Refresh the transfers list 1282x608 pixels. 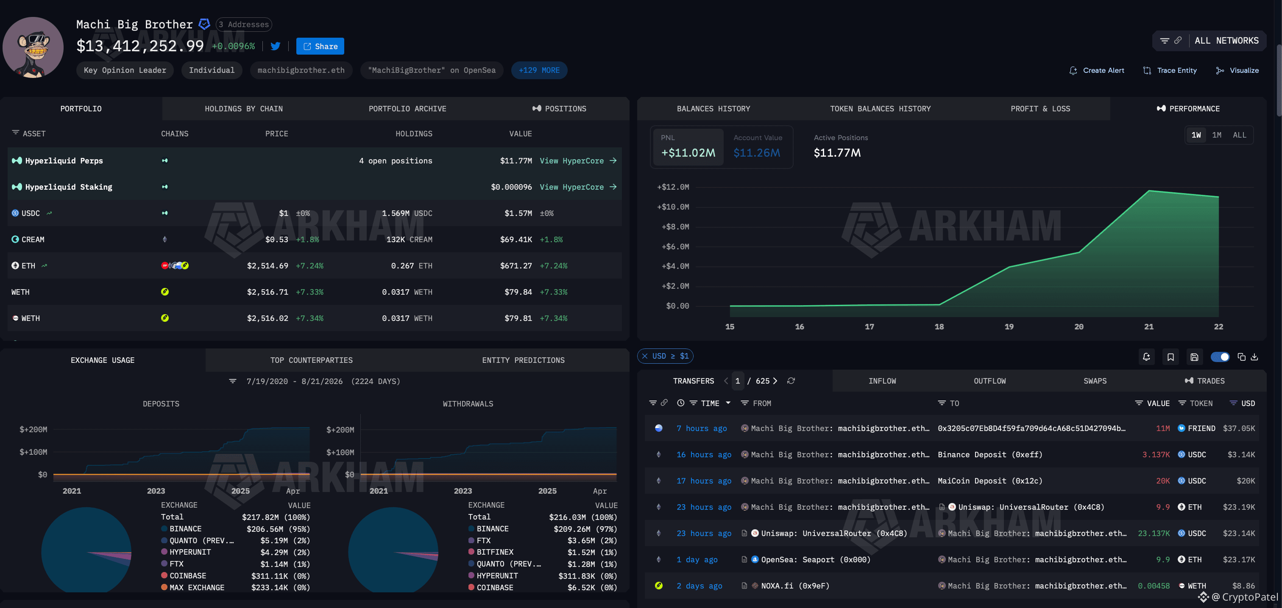pyautogui.click(x=791, y=381)
